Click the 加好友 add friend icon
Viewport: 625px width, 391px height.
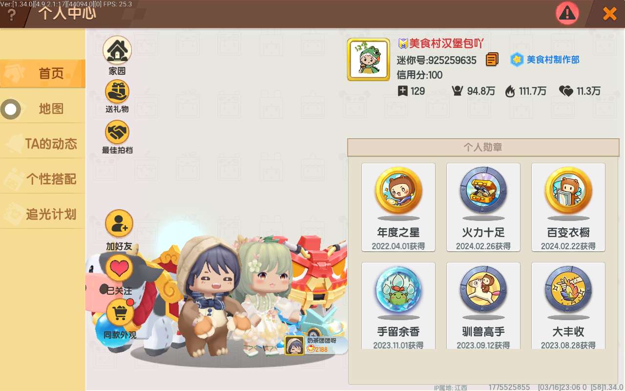click(119, 224)
